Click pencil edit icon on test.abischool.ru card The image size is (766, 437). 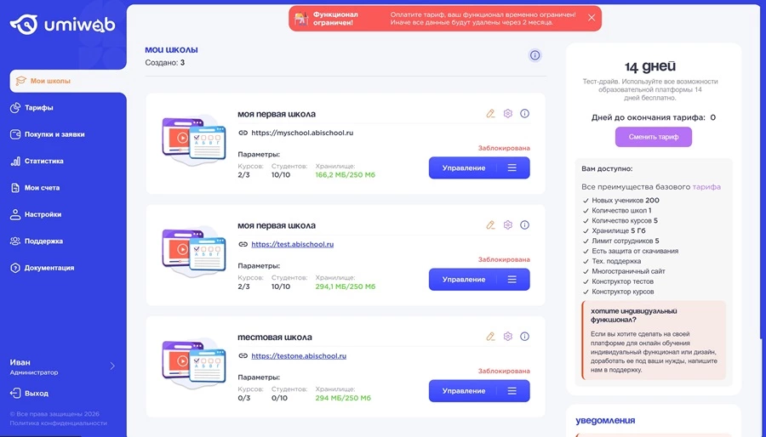pyautogui.click(x=490, y=225)
